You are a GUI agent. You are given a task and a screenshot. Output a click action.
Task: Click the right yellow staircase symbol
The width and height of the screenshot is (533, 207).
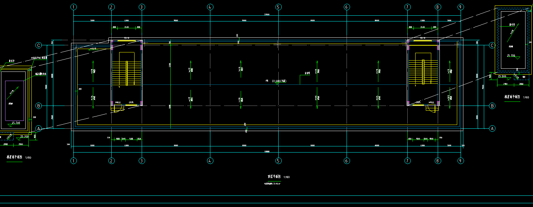[423, 72]
